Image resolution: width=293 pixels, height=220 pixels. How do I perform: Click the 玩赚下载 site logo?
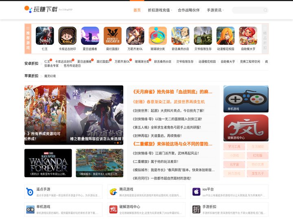coord(41,9)
